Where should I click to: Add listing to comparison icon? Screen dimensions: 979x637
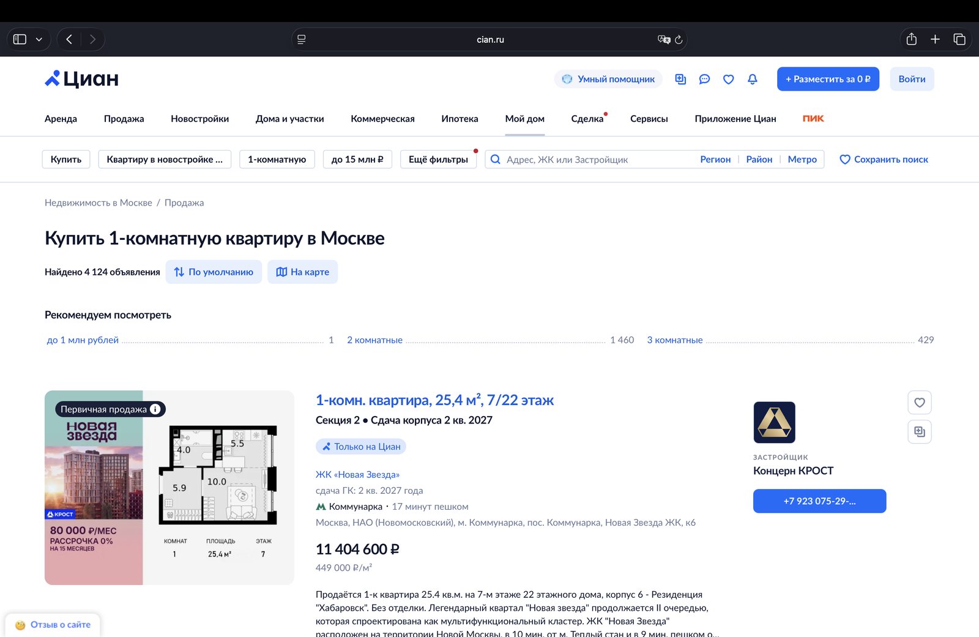tap(919, 431)
